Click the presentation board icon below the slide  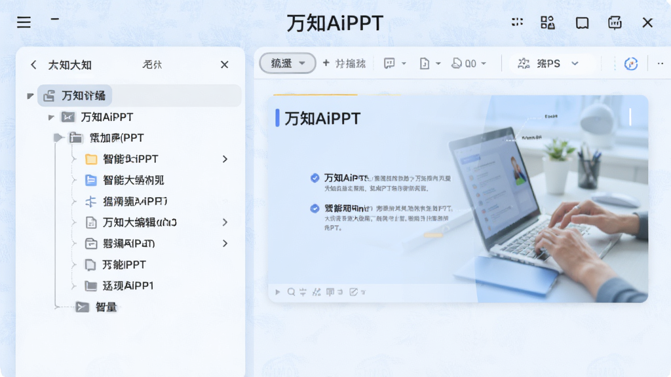click(x=330, y=292)
